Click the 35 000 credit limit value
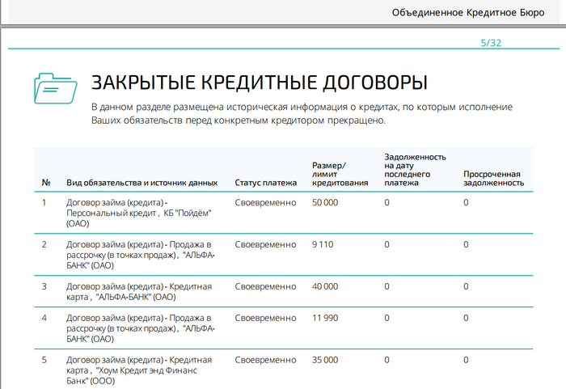The height and width of the screenshot is (389, 566). point(325,360)
